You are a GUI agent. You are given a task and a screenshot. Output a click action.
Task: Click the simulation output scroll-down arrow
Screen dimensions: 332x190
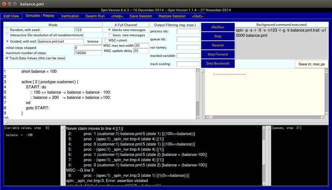click(x=264, y=184)
